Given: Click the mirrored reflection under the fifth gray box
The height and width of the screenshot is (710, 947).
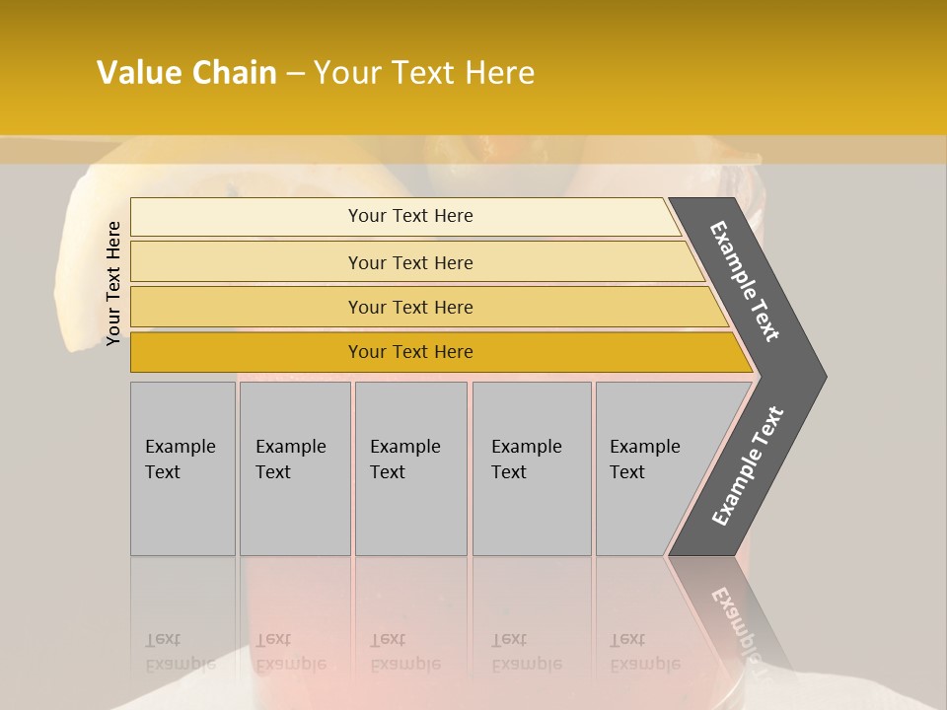Looking at the screenshot, I should point(645,653).
